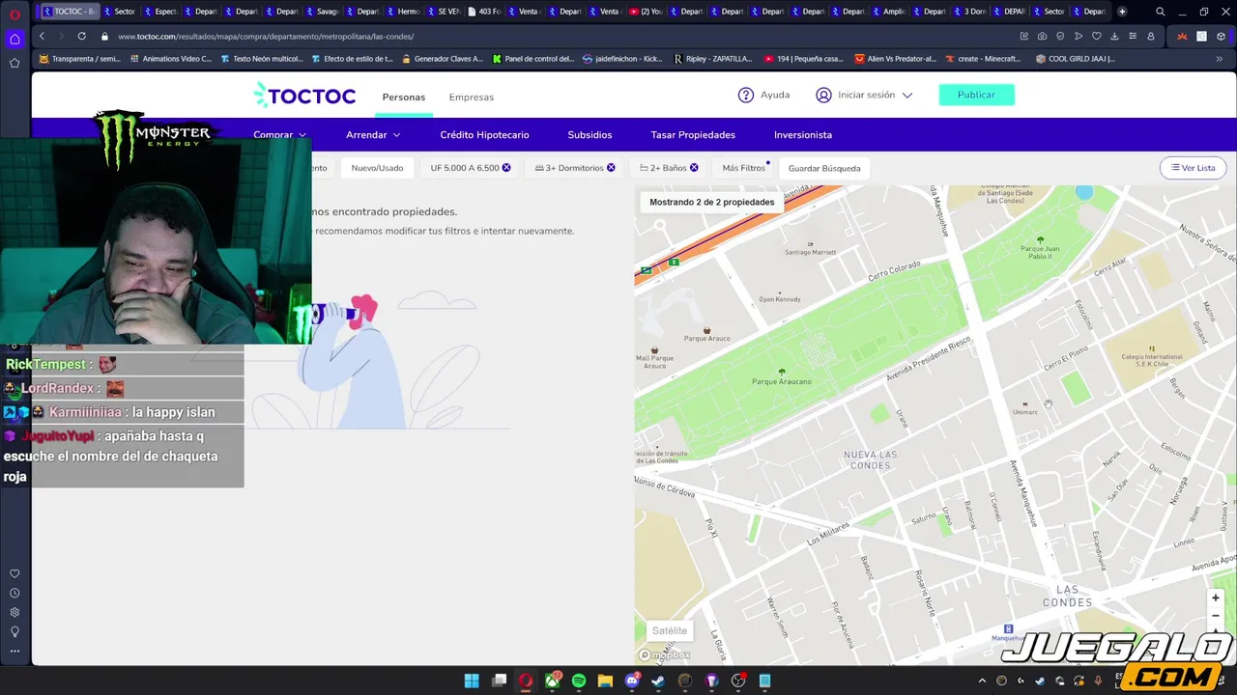Image resolution: width=1237 pixels, height=695 pixels.
Task: Open Tasar Propiedades menu item
Action: pyautogui.click(x=693, y=135)
